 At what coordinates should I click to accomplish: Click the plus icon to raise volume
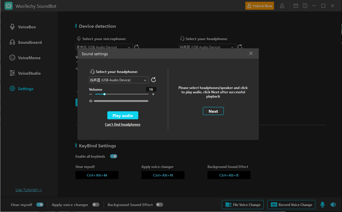[153, 94]
